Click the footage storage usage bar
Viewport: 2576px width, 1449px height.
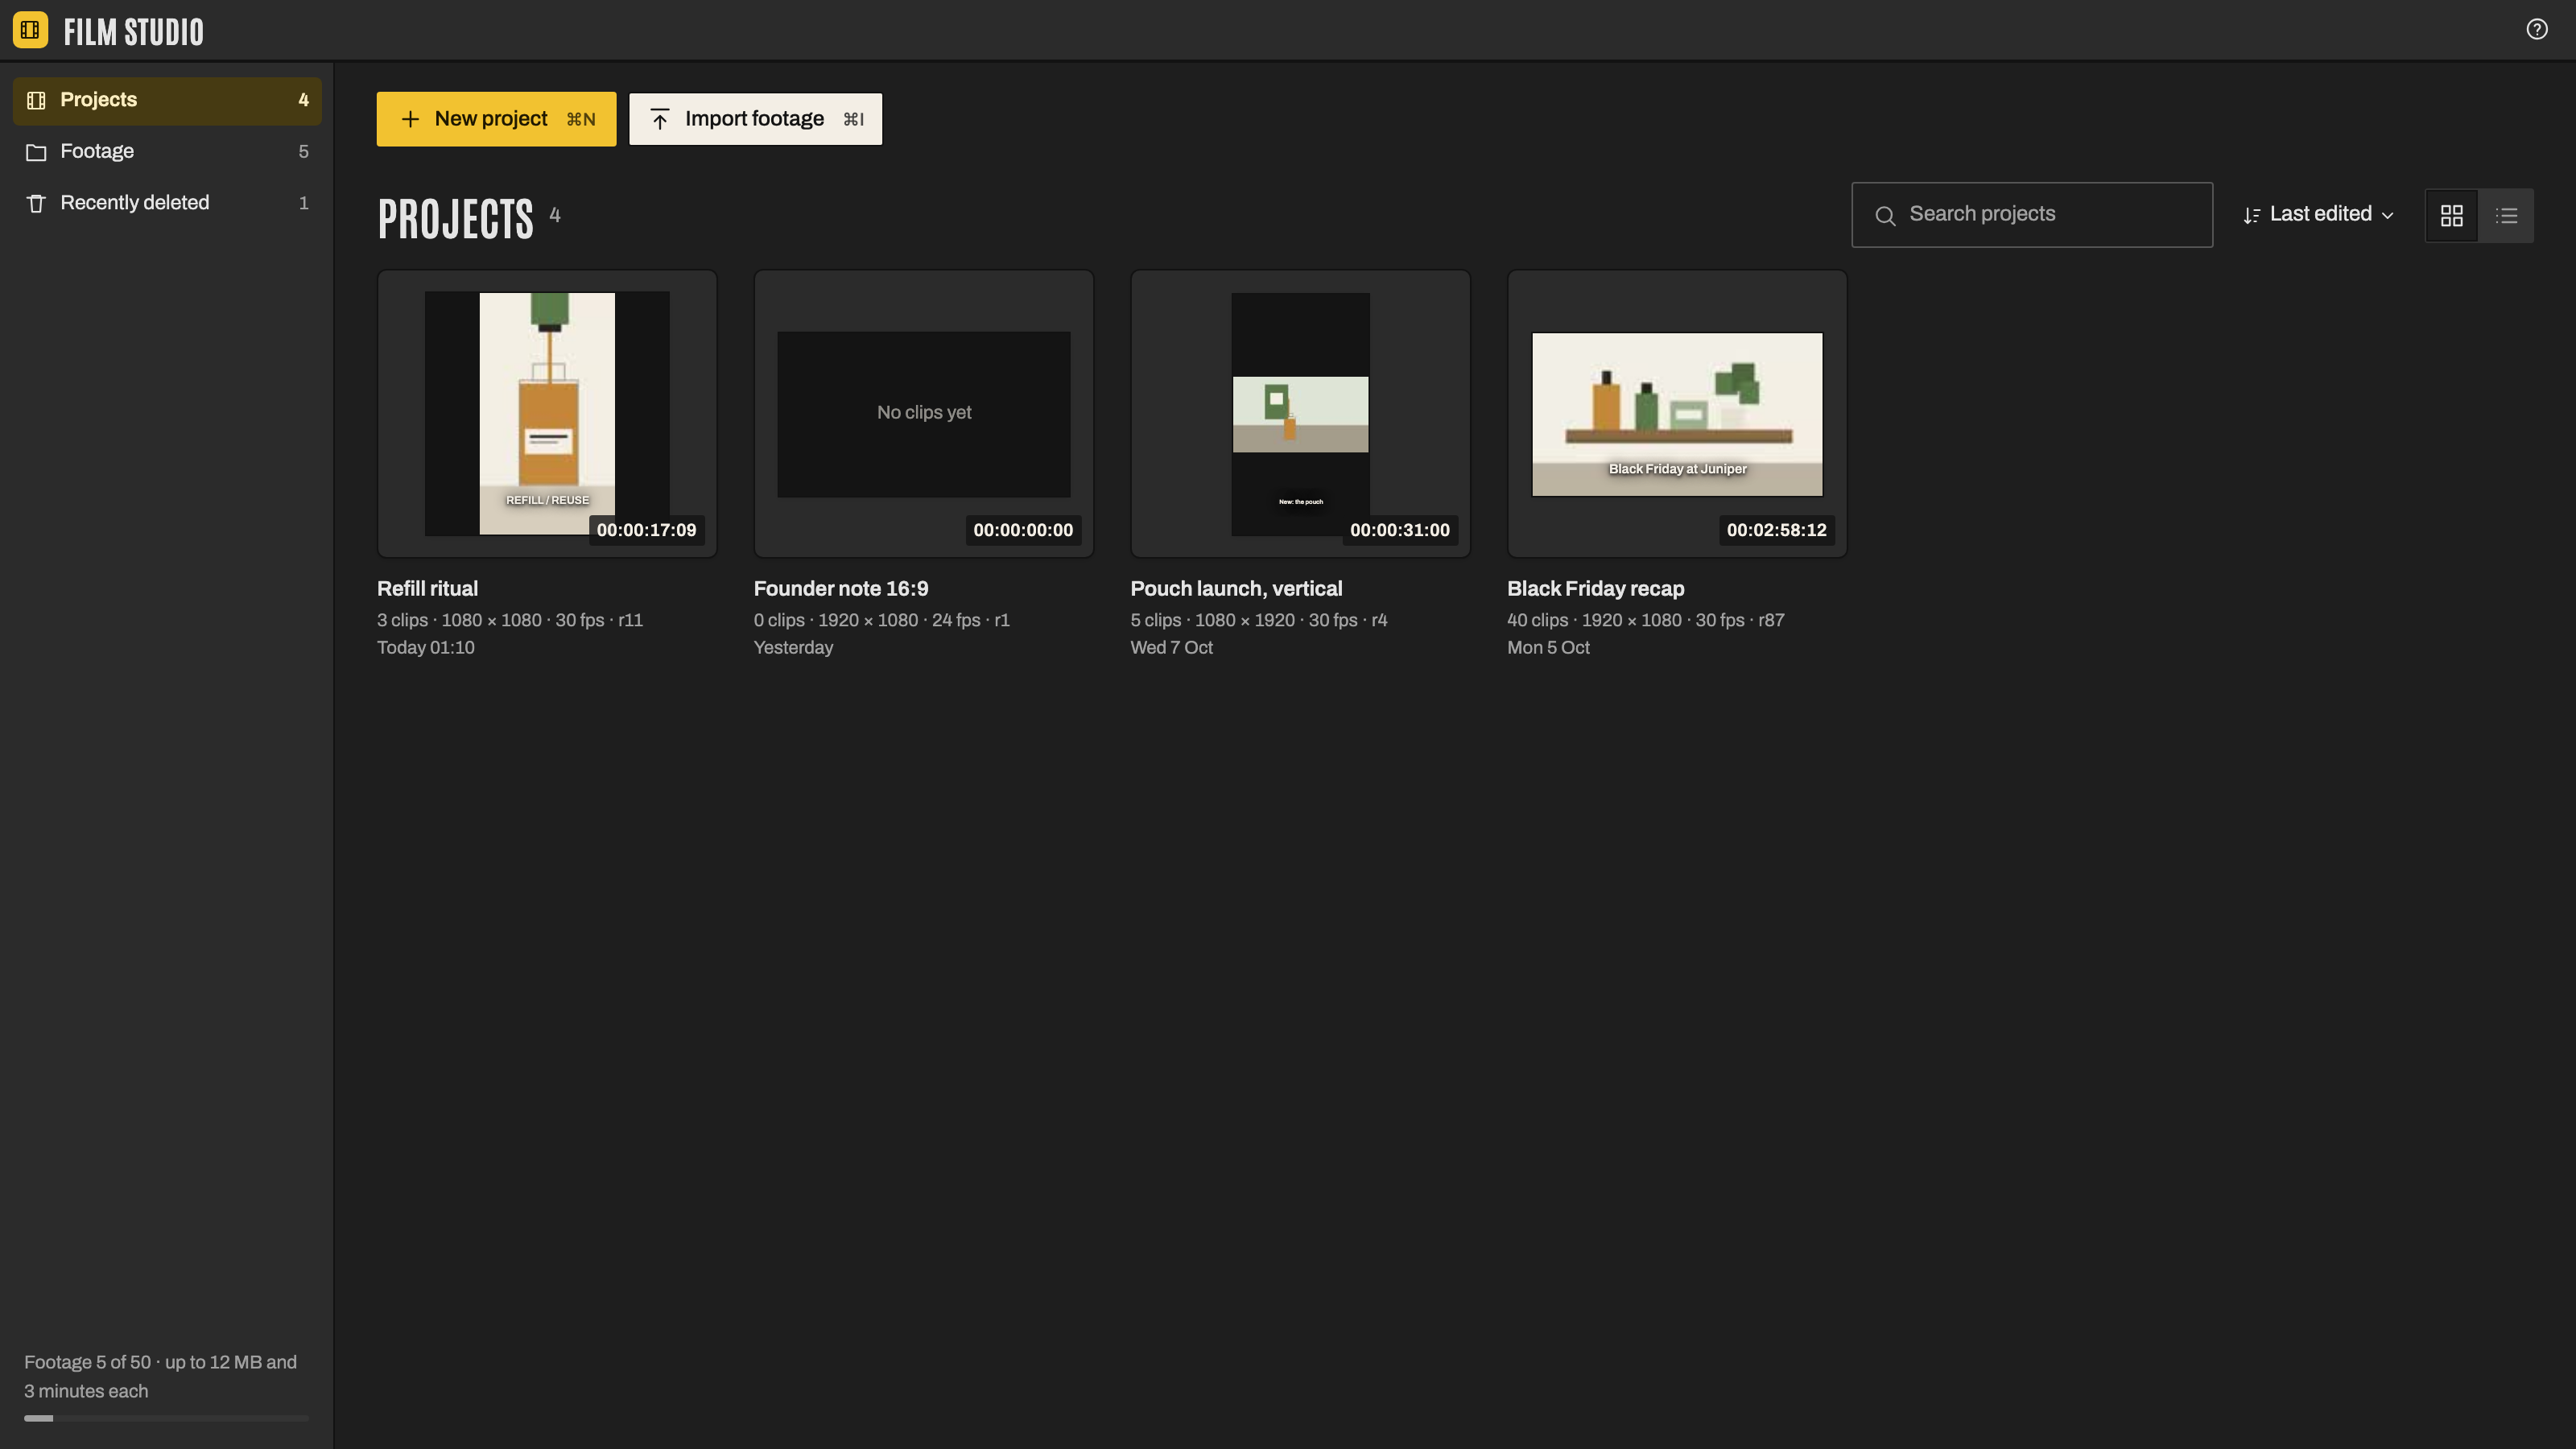click(167, 1418)
